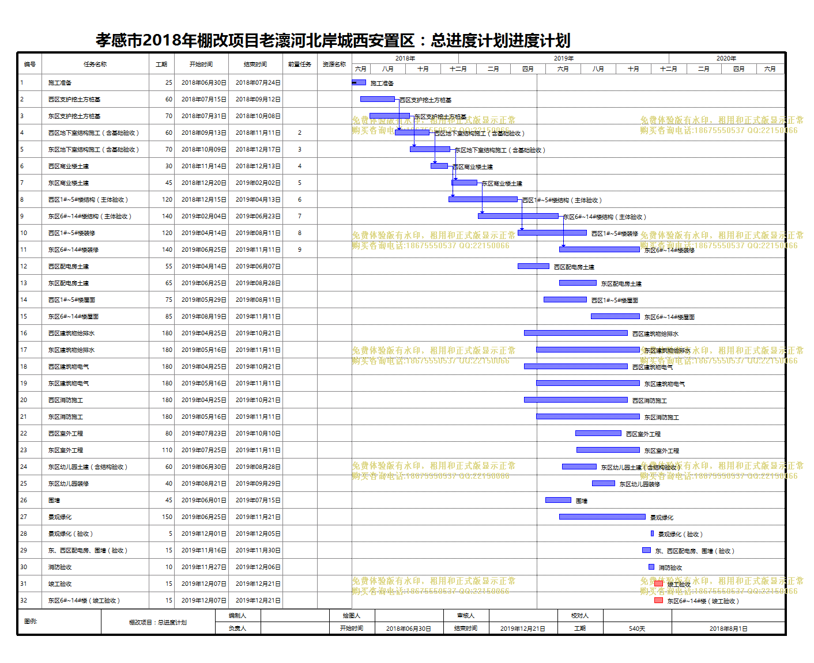Click table cell 围墙 in row 26
The height and width of the screenshot is (663, 814).
coord(54,501)
